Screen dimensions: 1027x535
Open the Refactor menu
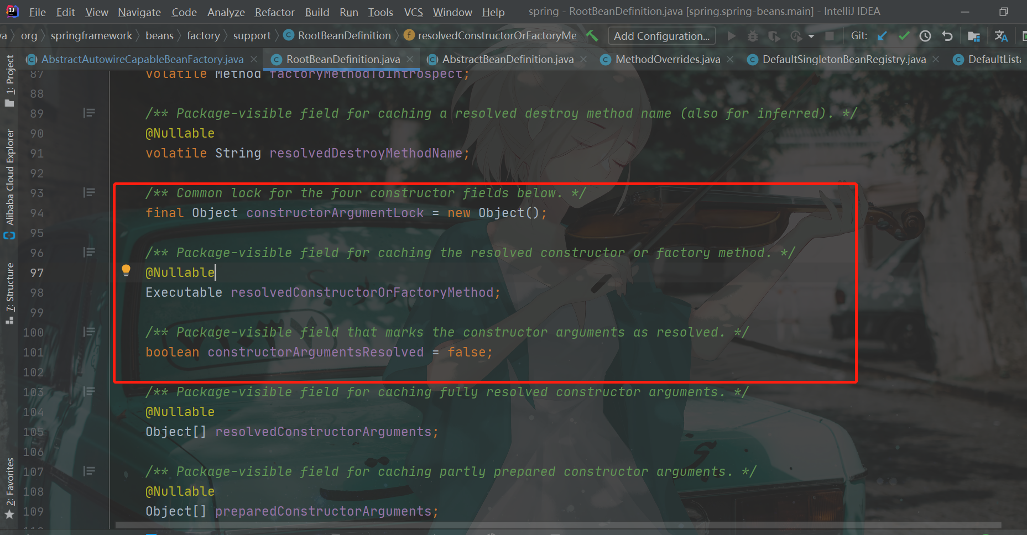pos(275,12)
